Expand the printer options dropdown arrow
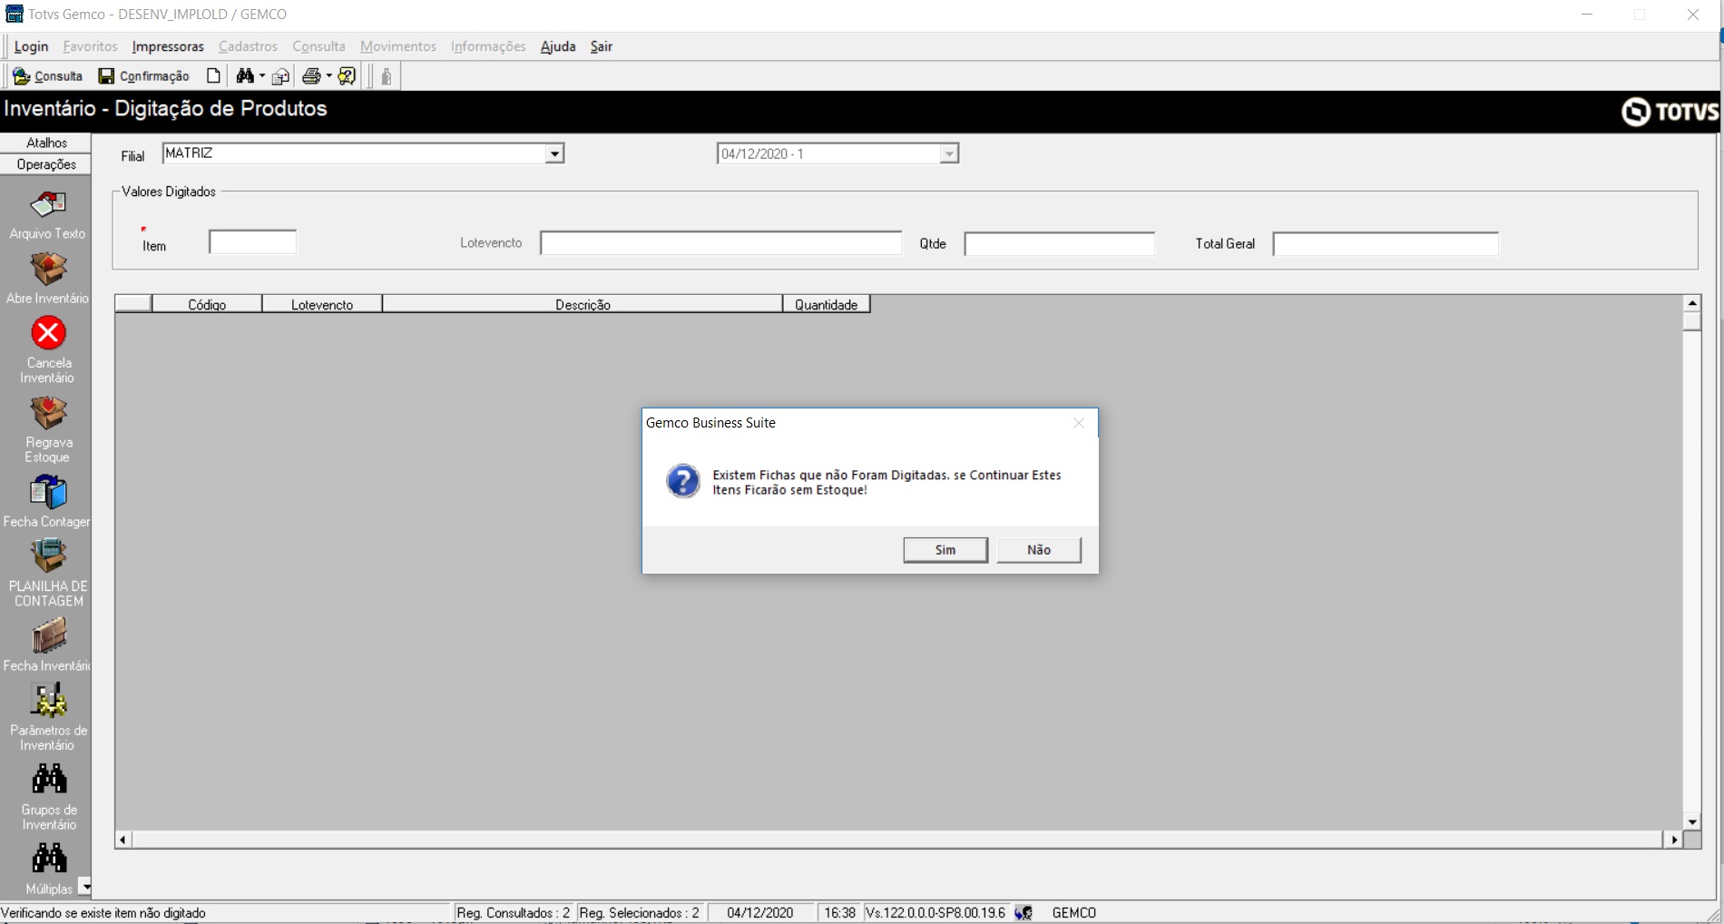 pyautogui.click(x=328, y=76)
